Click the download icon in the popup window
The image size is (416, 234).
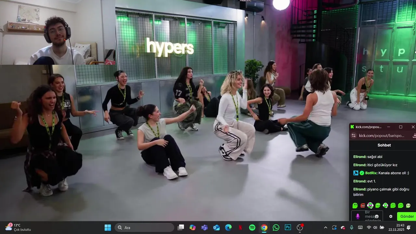[x=414, y=136]
